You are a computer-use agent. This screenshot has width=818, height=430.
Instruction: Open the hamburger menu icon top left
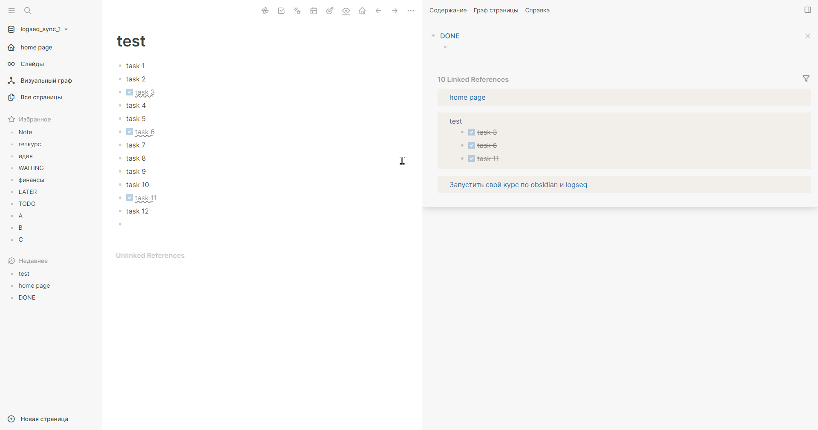12,10
